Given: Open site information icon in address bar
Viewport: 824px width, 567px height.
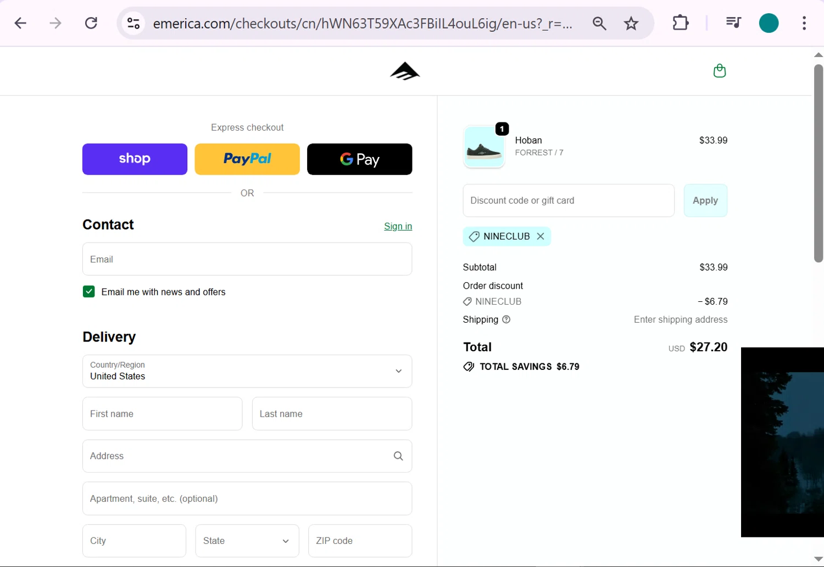Looking at the screenshot, I should click(133, 23).
